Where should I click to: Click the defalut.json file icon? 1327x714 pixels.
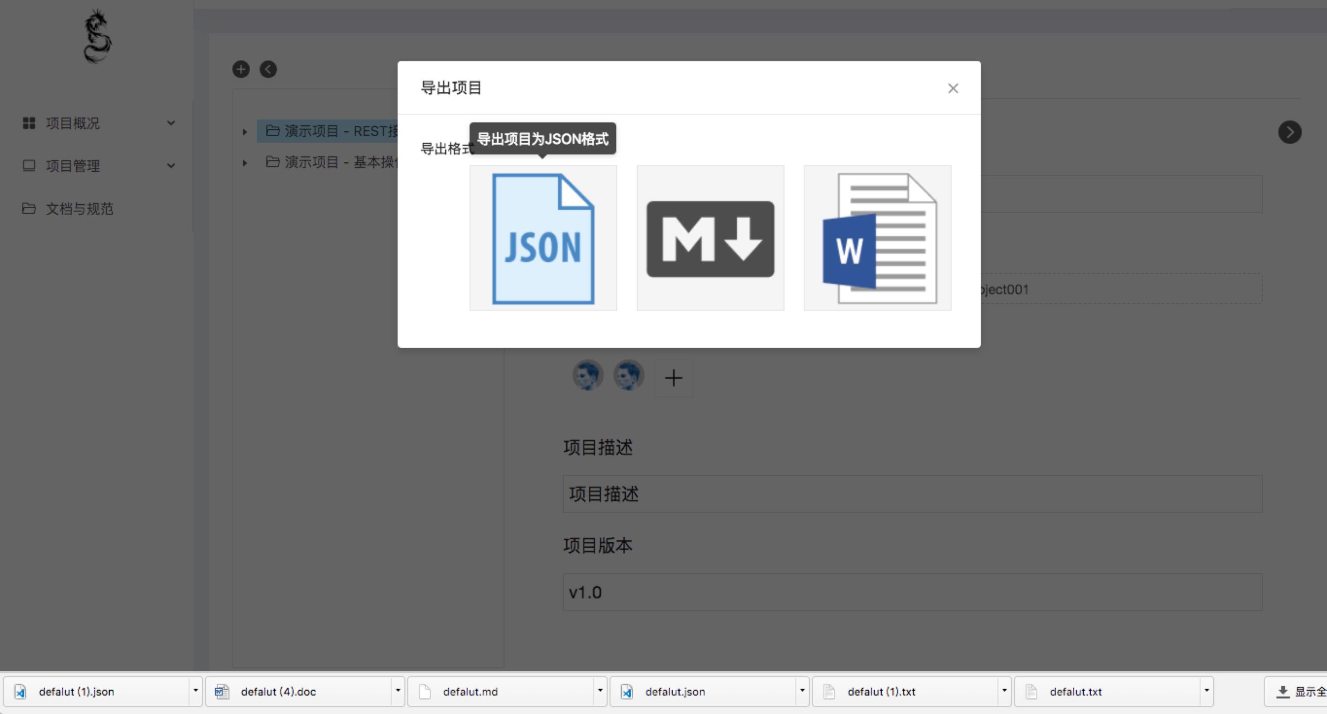[627, 691]
